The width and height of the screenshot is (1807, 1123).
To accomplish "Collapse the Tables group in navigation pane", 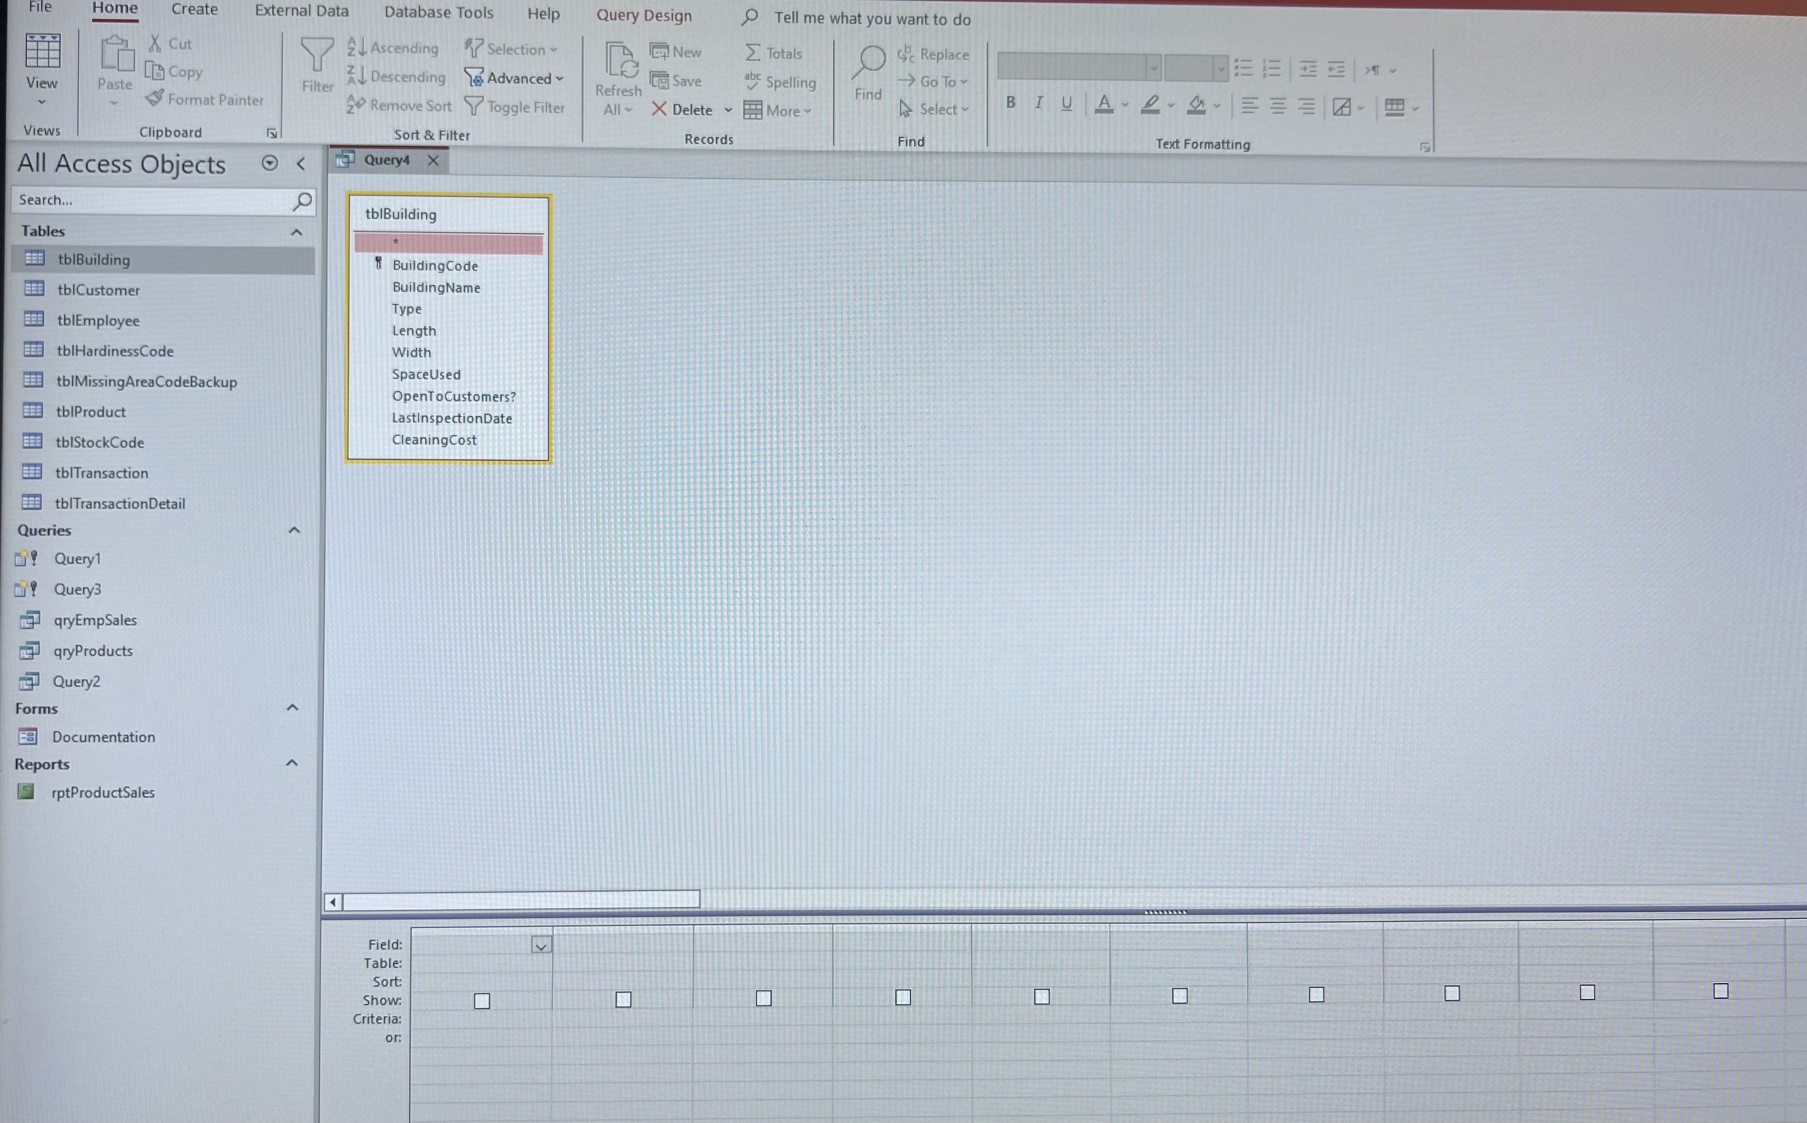I will tap(296, 232).
